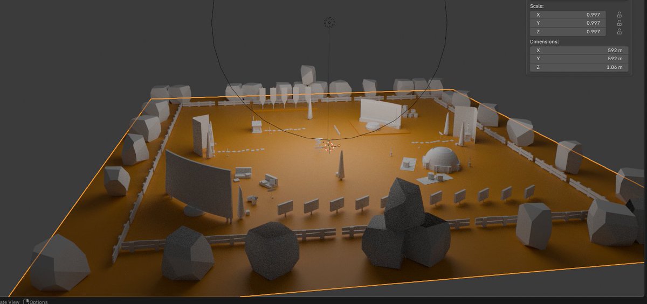Click the Dimensions X 592 m field
Viewport: 647px width, 304px height.
pyautogui.click(x=579, y=50)
